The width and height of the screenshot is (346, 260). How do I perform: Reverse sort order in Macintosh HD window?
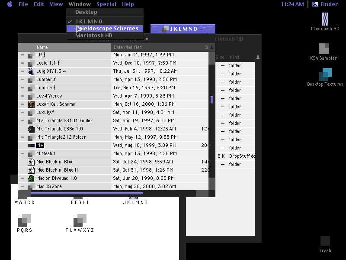258,58
